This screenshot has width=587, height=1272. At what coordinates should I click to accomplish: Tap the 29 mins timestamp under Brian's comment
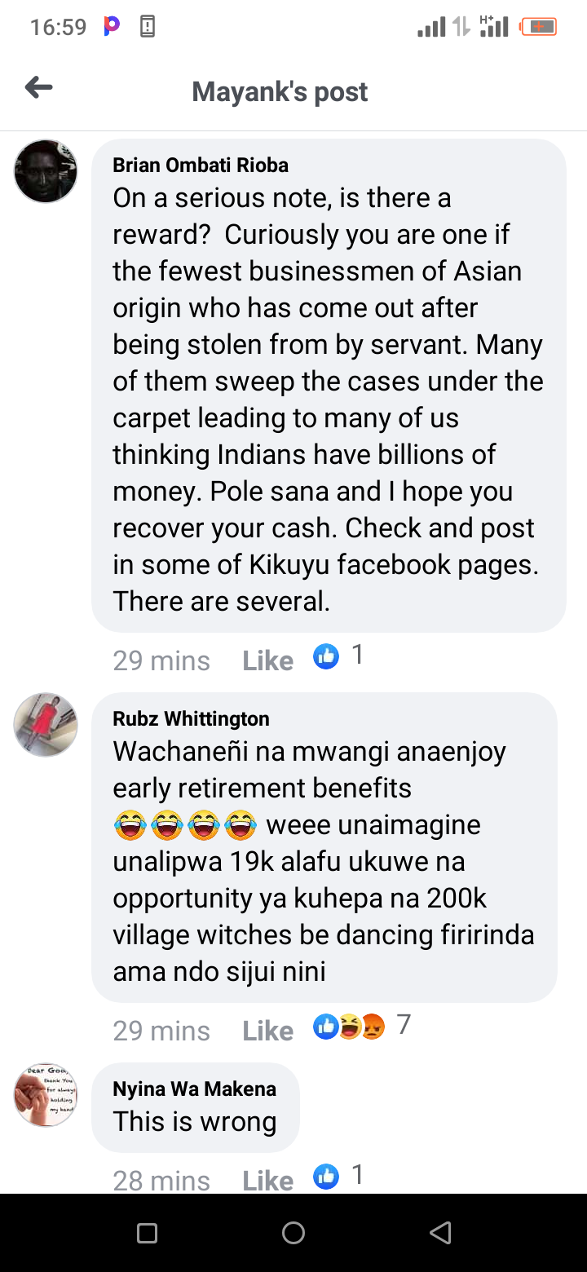(x=161, y=660)
